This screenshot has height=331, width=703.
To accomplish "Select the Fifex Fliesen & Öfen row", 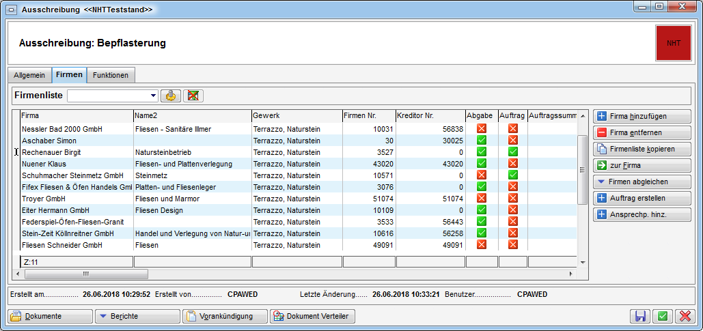I will coord(299,187).
